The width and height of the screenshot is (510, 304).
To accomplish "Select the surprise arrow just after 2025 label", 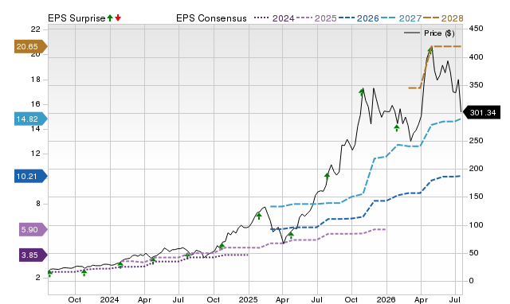I will [x=259, y=216].
